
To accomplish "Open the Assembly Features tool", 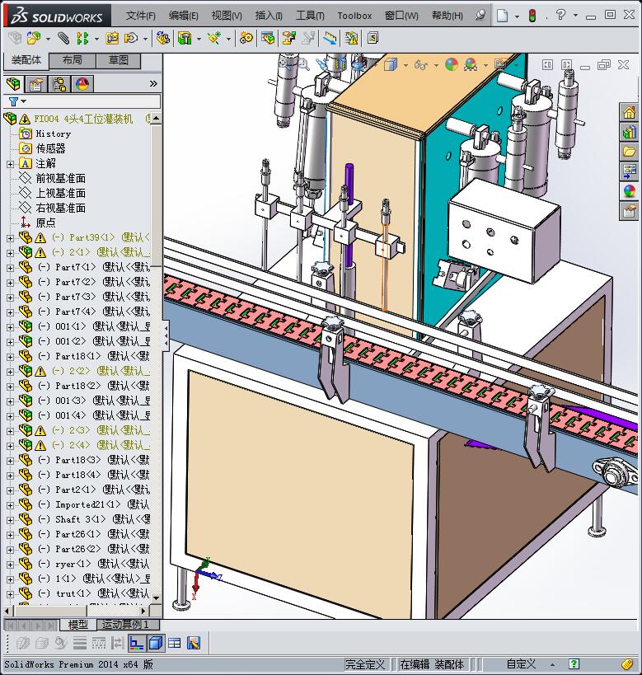I will (185, 38).
